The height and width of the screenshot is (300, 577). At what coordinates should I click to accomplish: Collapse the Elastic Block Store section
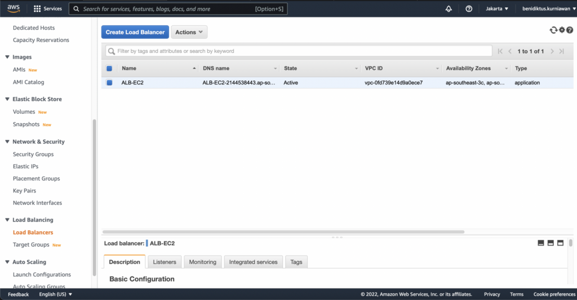(x=7, y=99)
